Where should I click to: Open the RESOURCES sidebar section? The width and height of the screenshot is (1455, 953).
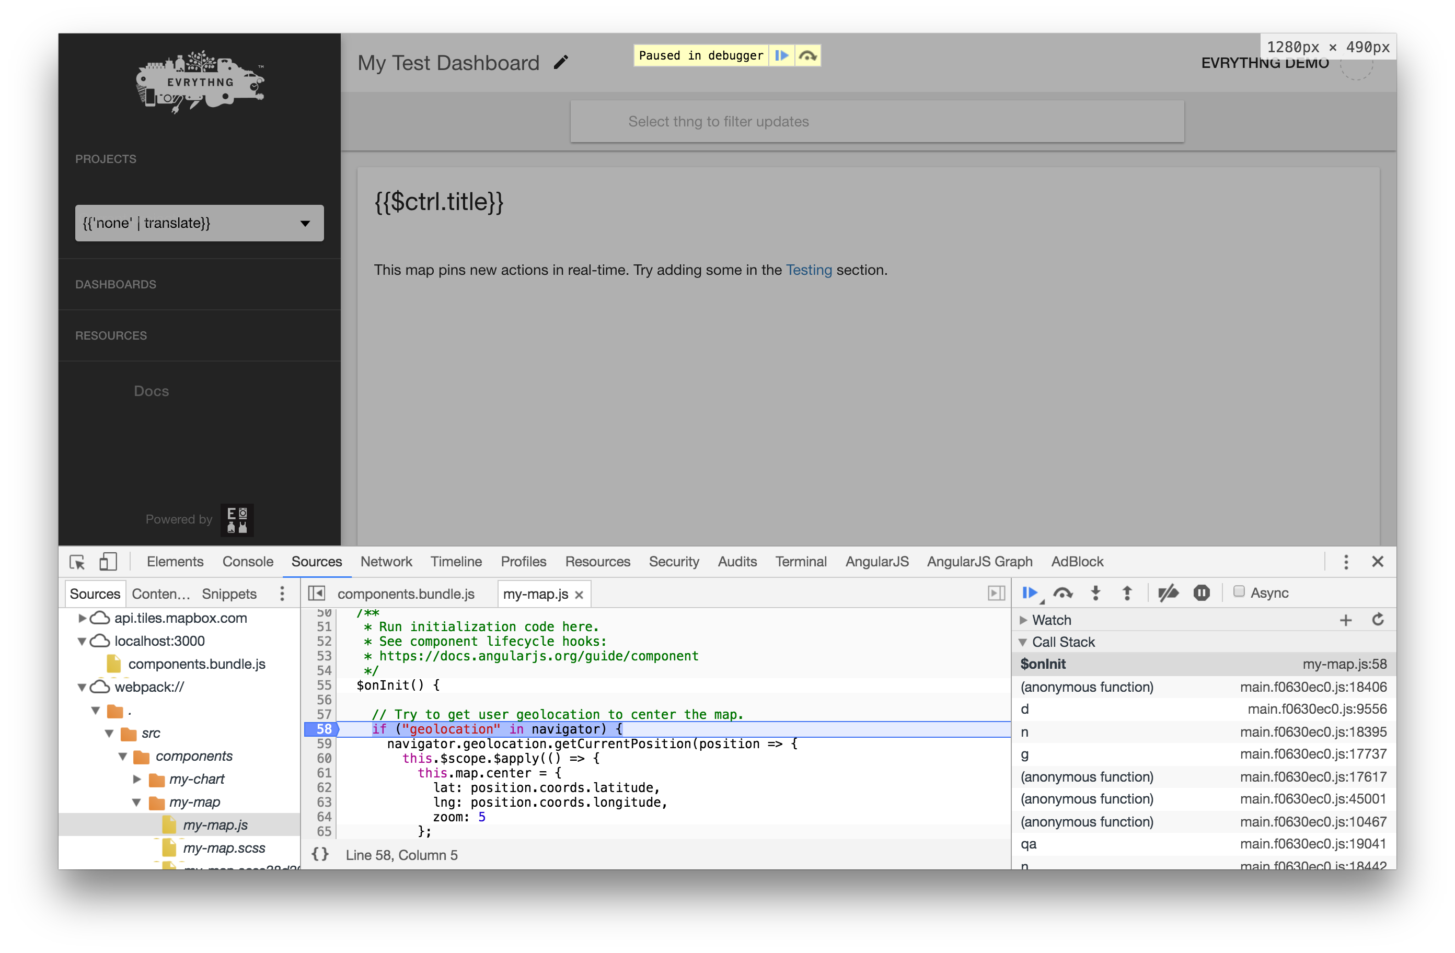tap(111, 335)
